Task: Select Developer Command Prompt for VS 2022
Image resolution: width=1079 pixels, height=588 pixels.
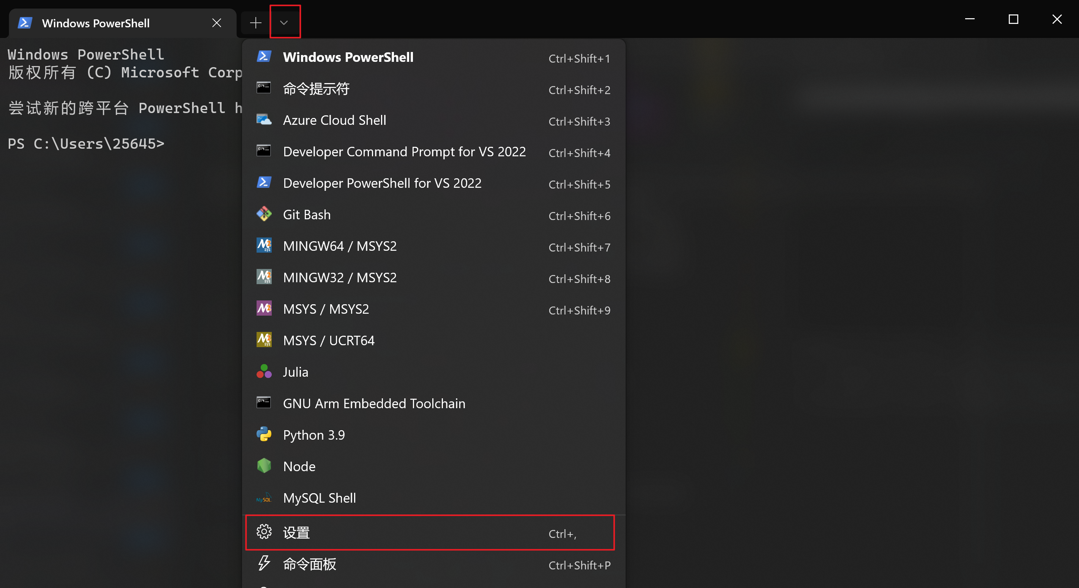Action: click(x=404, y=151)
